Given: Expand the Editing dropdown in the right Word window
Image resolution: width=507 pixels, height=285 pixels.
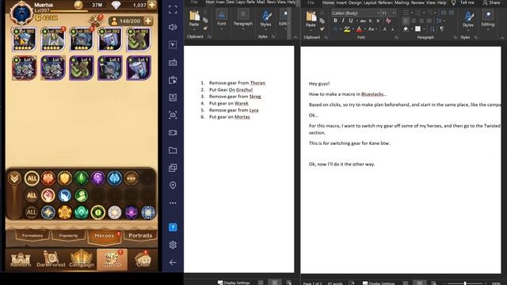Looking at the screenshot, I should tap(488, 19).
